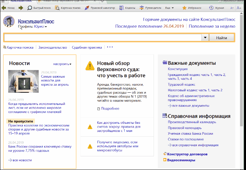This screenshot has height=170, width=246.
Task: Open Горячие документы на сайте КонсультантПлюс
Action: click(189, 20)
